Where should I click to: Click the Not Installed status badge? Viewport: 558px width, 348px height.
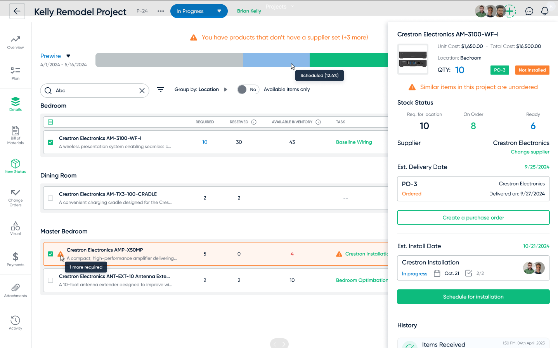coord(532,70)
